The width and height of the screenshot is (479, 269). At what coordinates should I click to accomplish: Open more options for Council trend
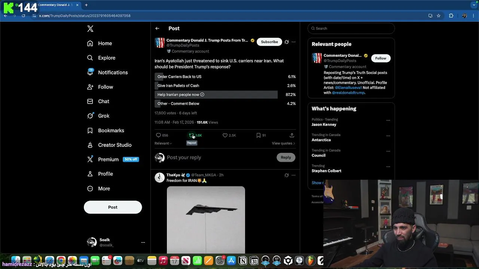click(x=388, y=151)
